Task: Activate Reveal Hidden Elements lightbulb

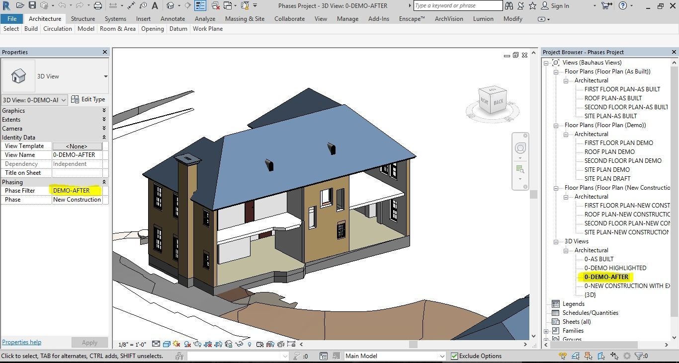Action: click(x=249, y=344)
